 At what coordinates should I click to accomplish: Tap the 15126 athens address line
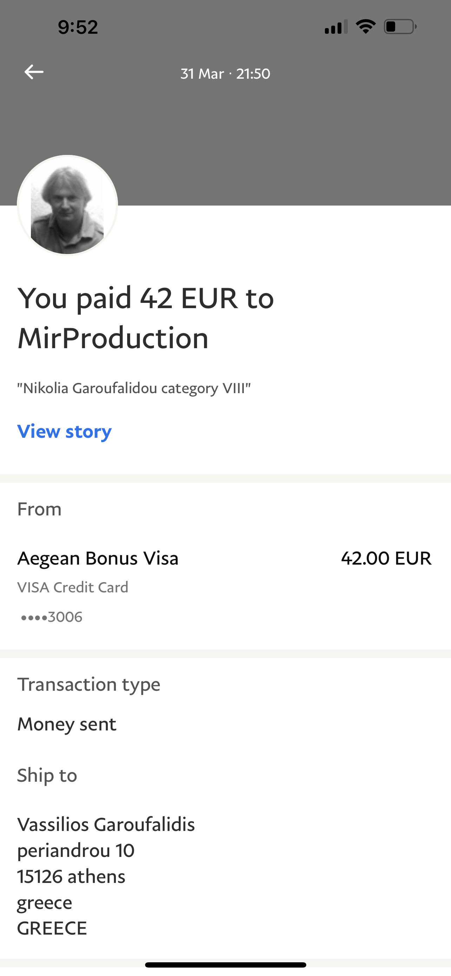[71, 876]
